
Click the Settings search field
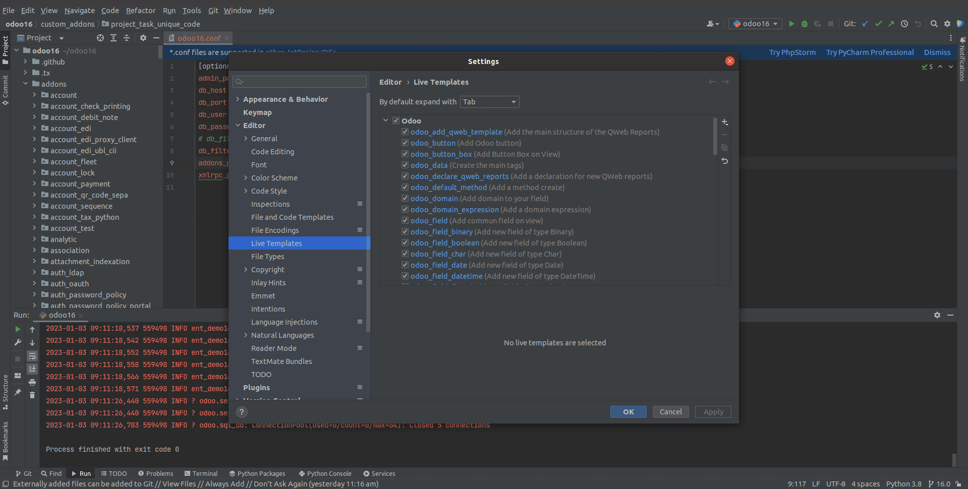click(300, 82)
